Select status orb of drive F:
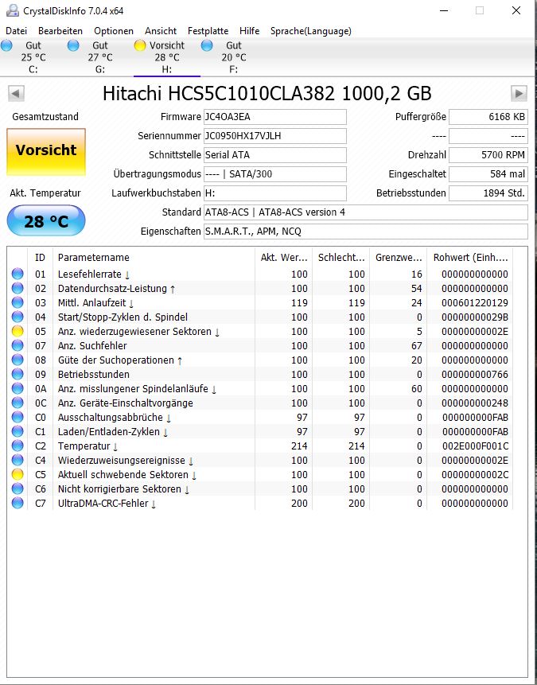The height and width of the screenshot is (685, 537). point(207,45)
